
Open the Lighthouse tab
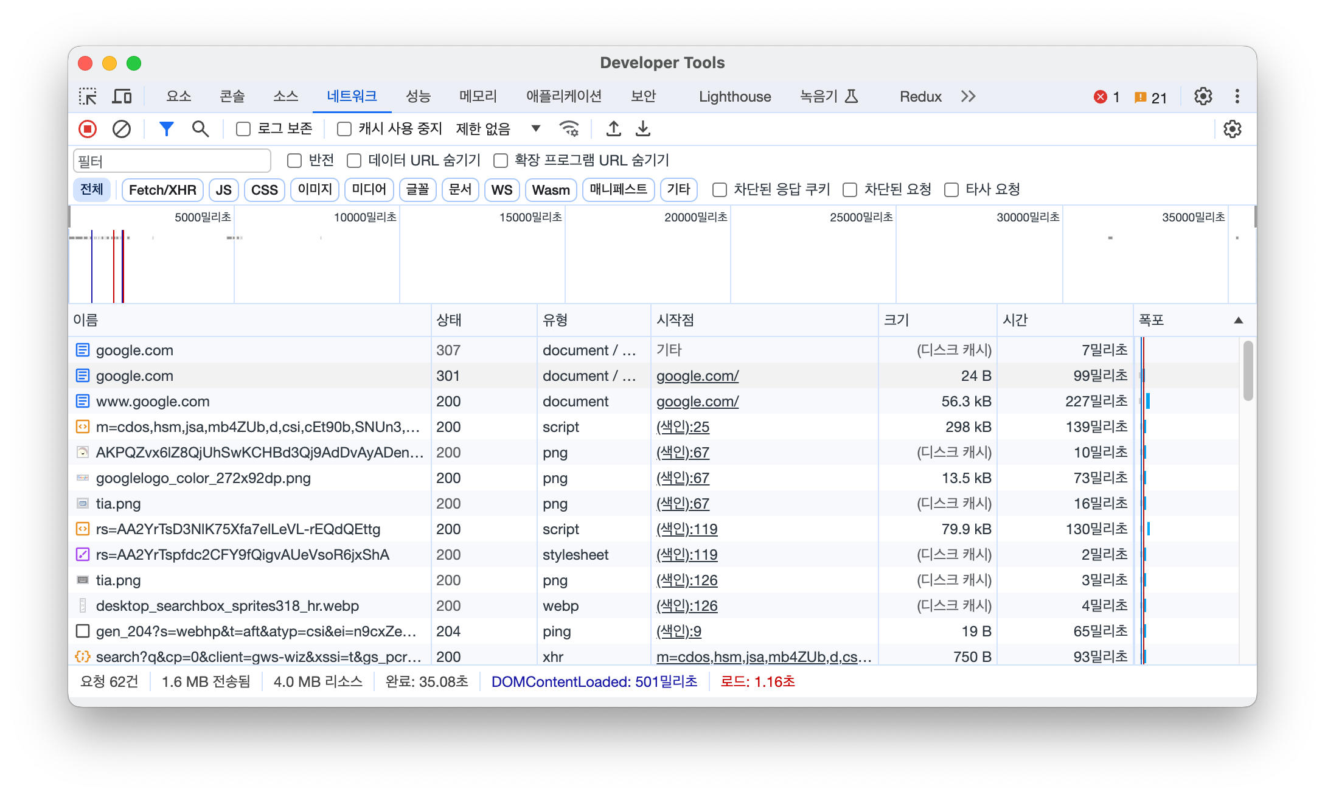[x=735, y=97]
